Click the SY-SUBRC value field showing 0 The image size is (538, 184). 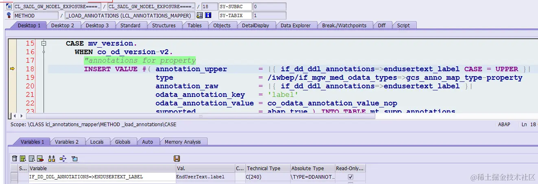(x=269, y=7)
